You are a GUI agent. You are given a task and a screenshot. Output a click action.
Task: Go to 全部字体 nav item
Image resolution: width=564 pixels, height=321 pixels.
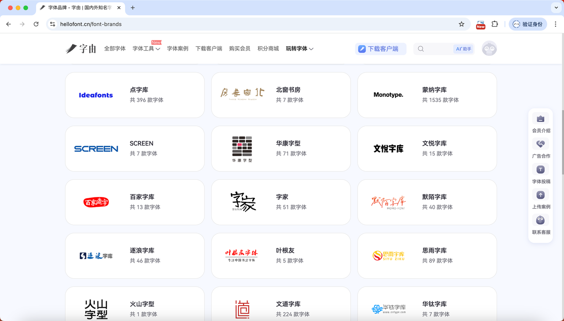click(115, 49)
